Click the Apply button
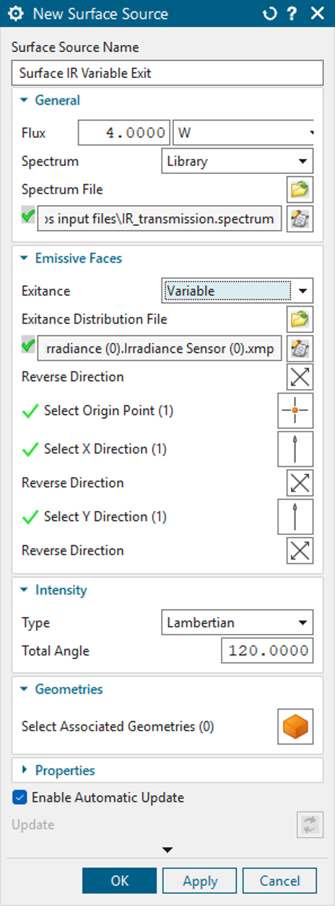The height and width of the screenshot is (906, 335). pos(200,881)
